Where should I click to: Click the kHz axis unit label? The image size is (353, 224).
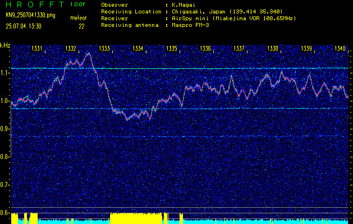coord(5,45)
